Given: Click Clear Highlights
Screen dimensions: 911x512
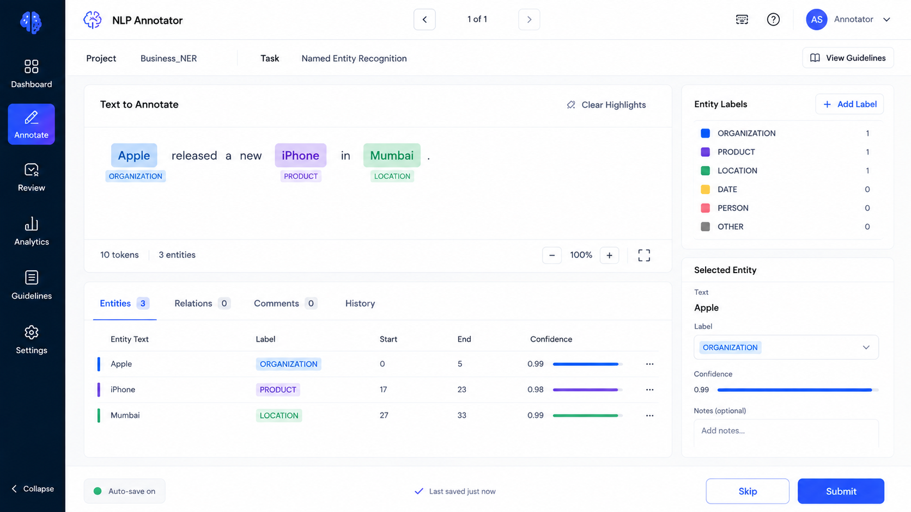Looking at the screenshot, I should (606, 105).
